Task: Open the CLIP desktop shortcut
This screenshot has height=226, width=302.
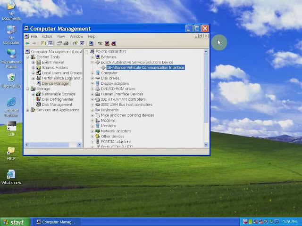Action: pyautogui.click(x=11, y=129)
